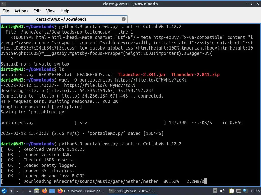
Task: Click the README-RUS.txt file name
Action: 95,75
